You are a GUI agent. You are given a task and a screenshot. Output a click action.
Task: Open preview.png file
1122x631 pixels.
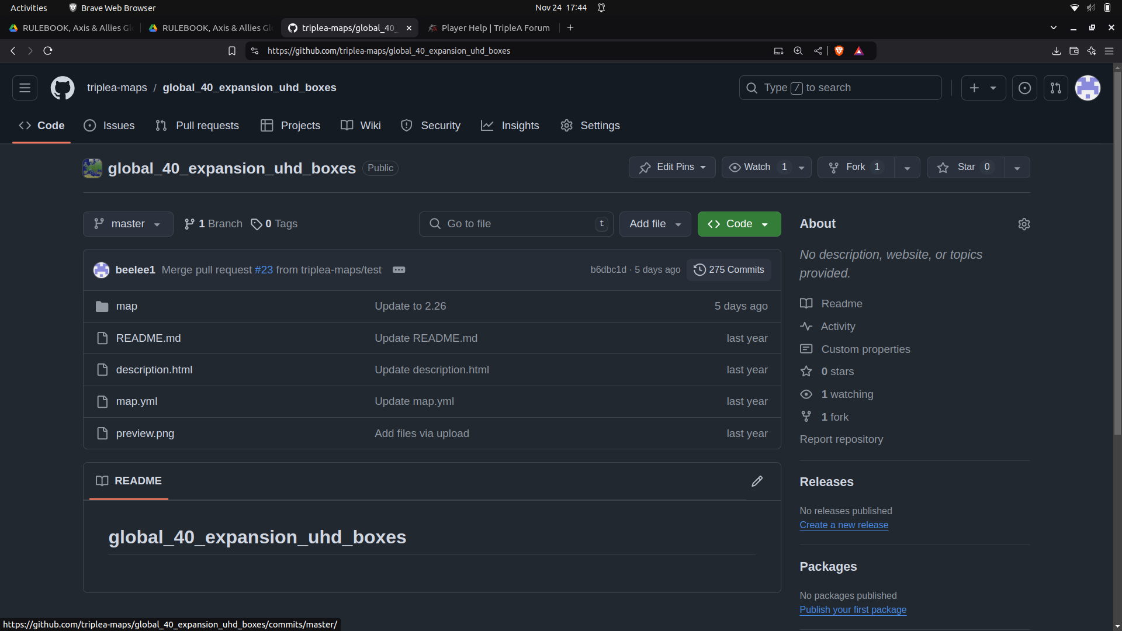pos(145,434)
